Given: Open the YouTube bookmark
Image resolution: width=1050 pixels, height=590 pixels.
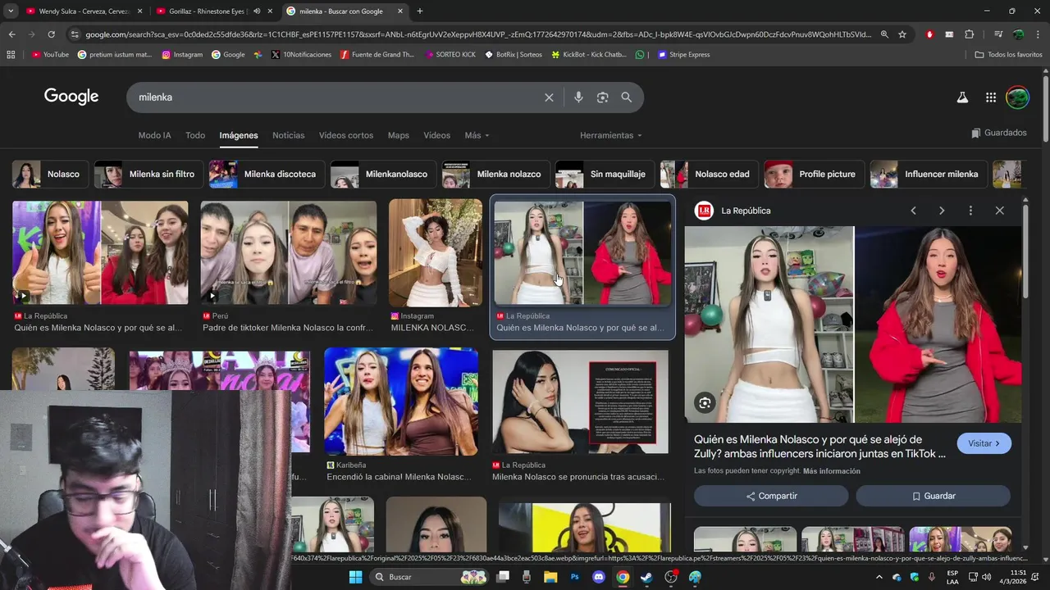Looking at the screenshot, I should click(x=50, y=55).
